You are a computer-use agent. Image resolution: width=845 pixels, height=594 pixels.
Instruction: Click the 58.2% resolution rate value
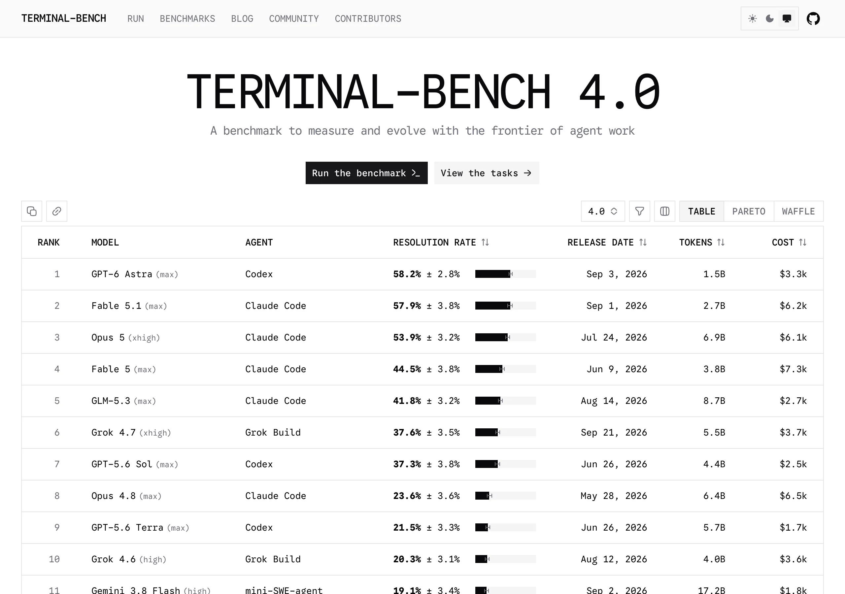[407, 274]
